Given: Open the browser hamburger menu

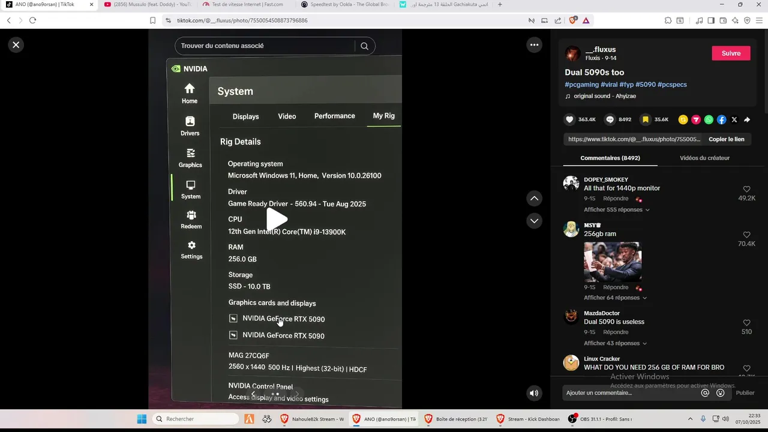Looking at the screenshot, I should (x=760, y=20).
